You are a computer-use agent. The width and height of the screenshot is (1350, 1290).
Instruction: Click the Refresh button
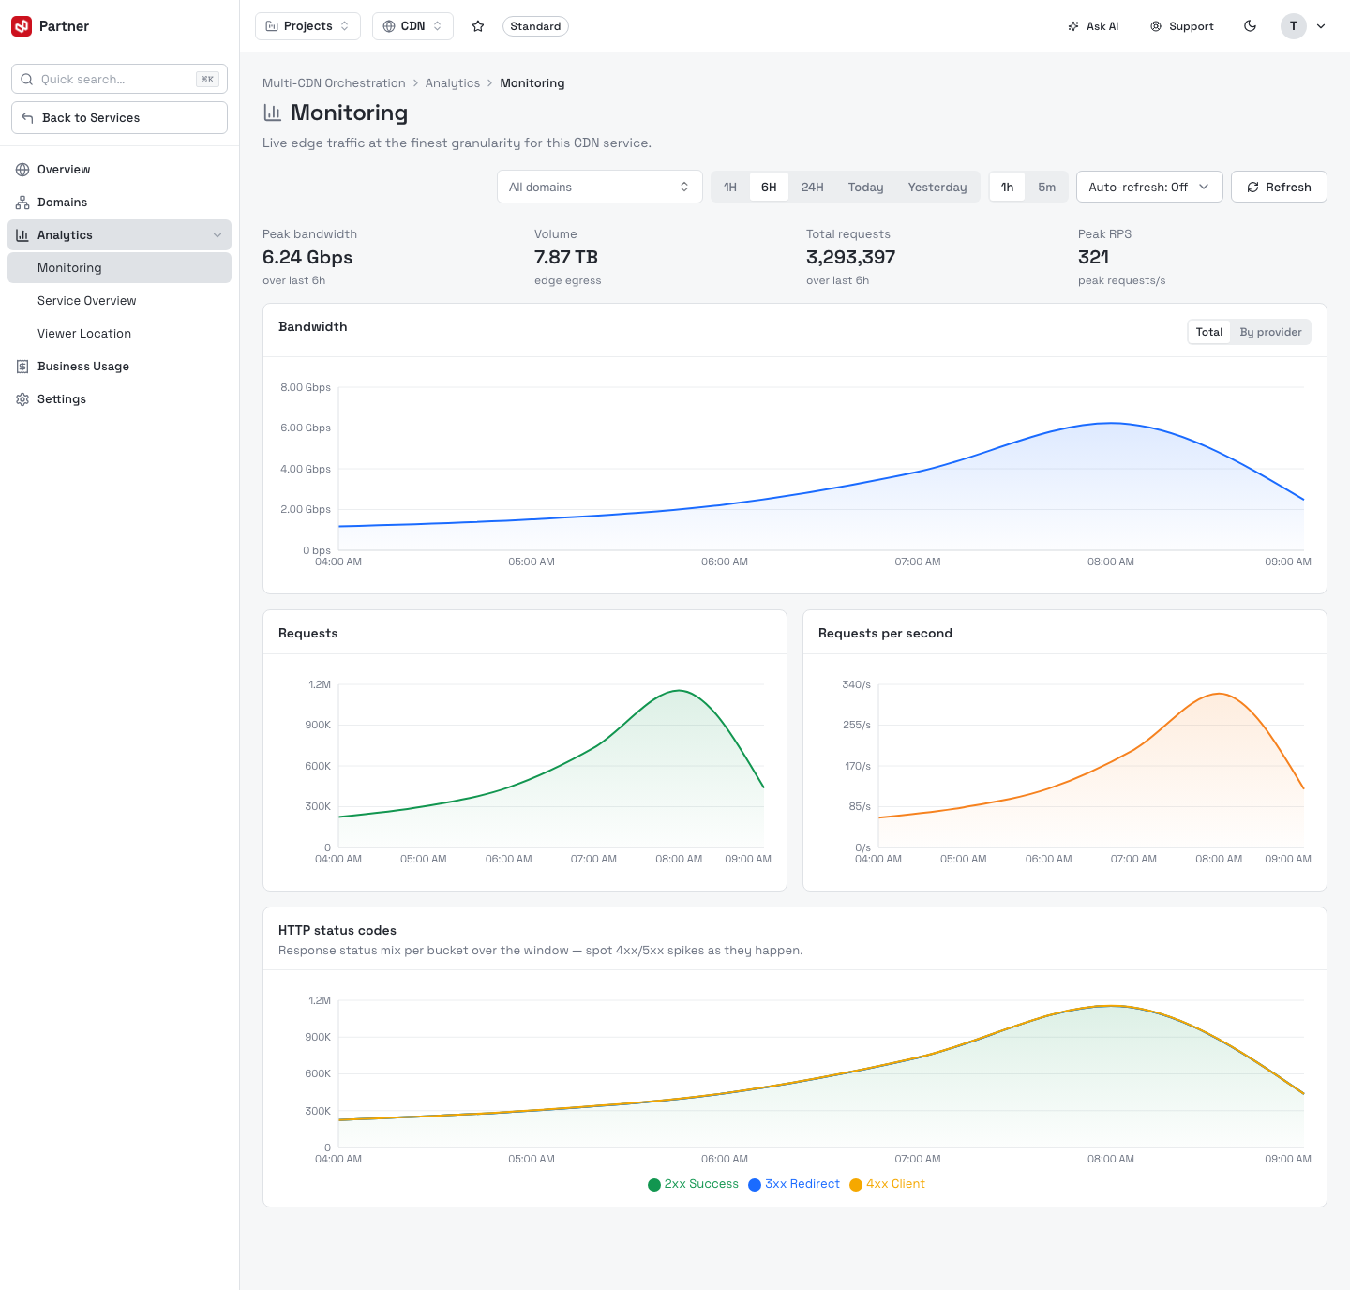(x=1279, y=187)
